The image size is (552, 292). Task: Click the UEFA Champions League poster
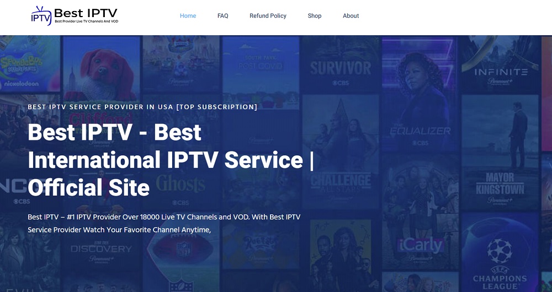pos(500,252)
